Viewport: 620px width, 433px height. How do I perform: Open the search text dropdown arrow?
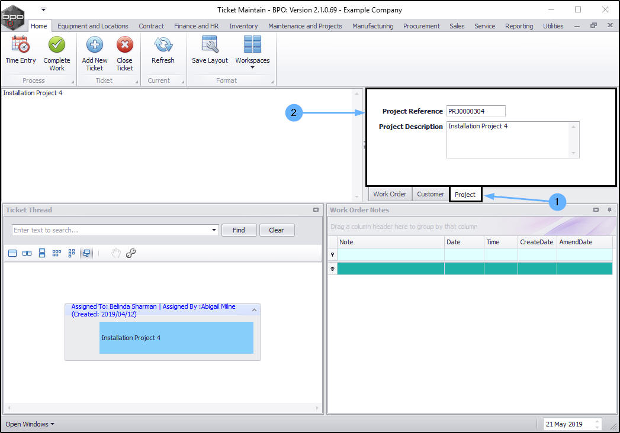(214, 230)
